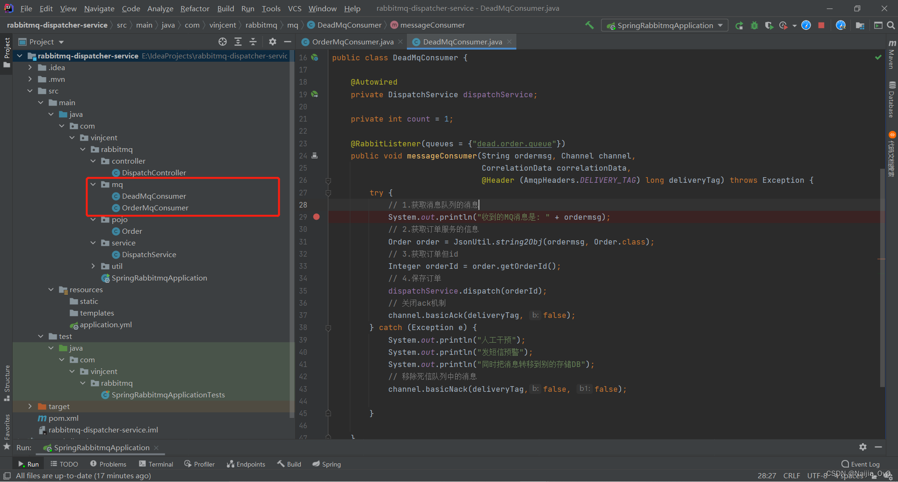The width and height of the screenshot is (898, 482).
Task: Click editor vertical scrollbar
Action: [x=882, y=278]
